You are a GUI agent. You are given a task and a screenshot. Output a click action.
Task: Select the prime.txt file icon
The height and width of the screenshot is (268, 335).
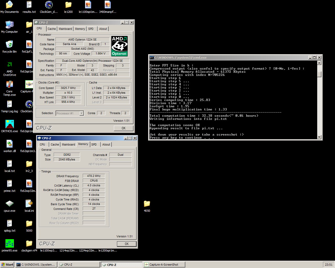tap(9, 184)
